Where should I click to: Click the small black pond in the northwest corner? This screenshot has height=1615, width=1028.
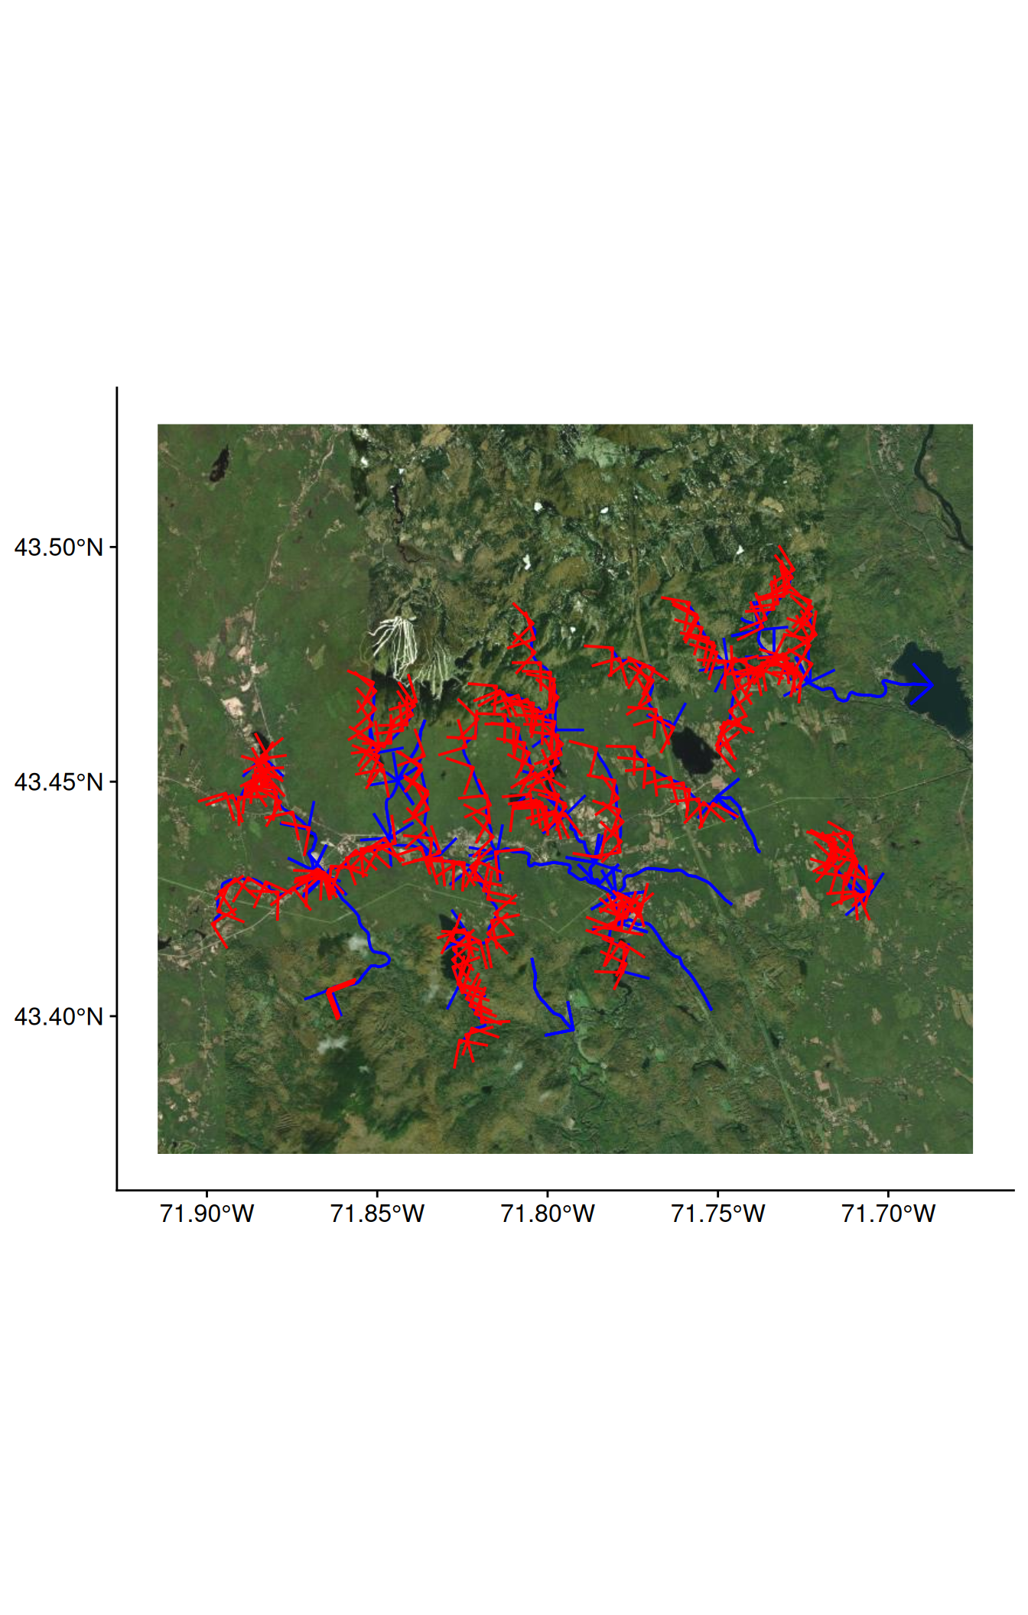220,464
